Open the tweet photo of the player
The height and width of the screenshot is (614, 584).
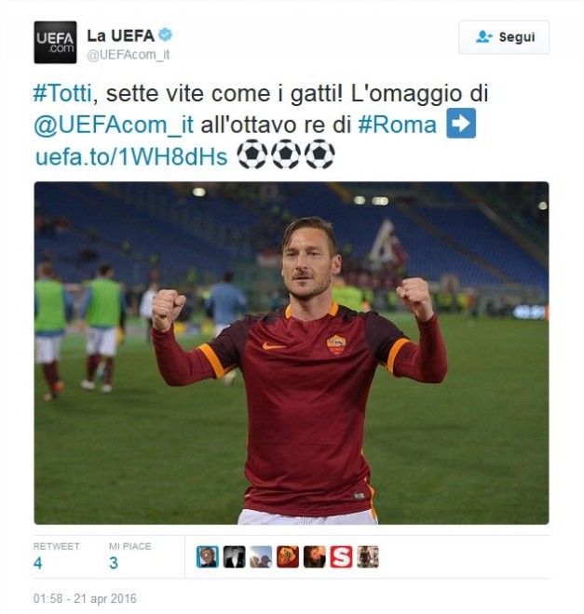click(292, 353)
